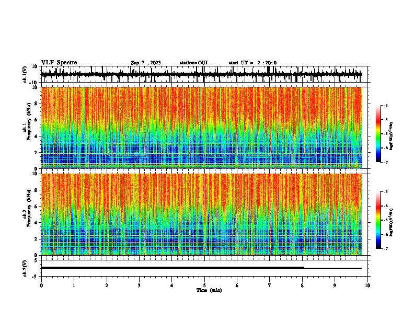Screen dimensions: 414x320
Task: Click time axis tick label "3"
Action: click(139, 285)
